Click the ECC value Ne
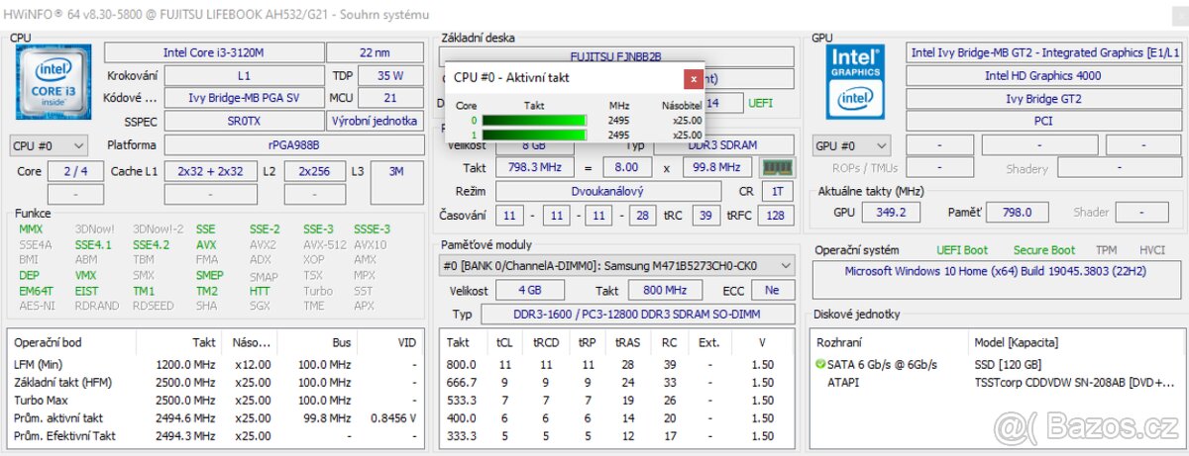The height and width of the screenshot is (456, 1189). click(x=772, y=290)
